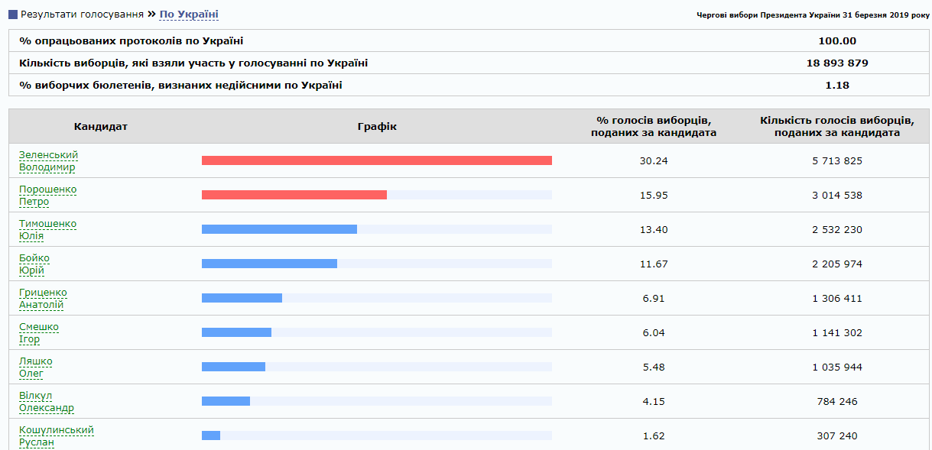Open Вілкул Олександр candidate link
Image resolution: width=932 pixels, height=450 pixels.
(46, 402)
